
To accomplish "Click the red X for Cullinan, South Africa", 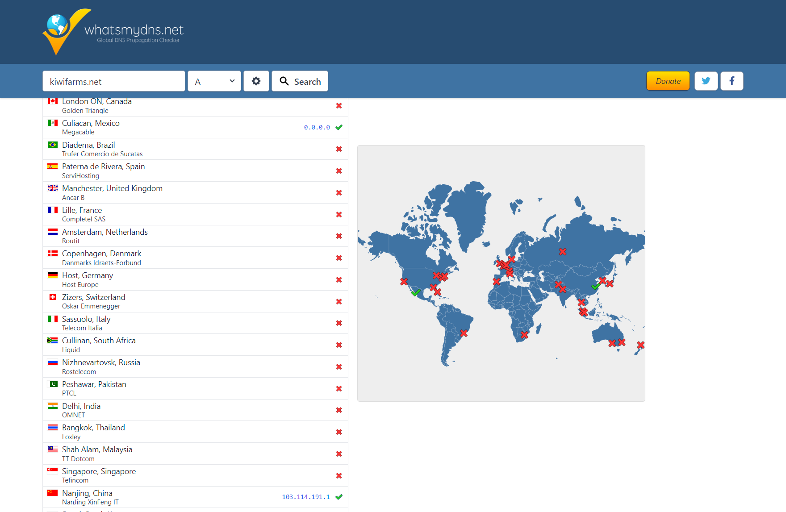I will pyautogui.click(x=339, y=345).
